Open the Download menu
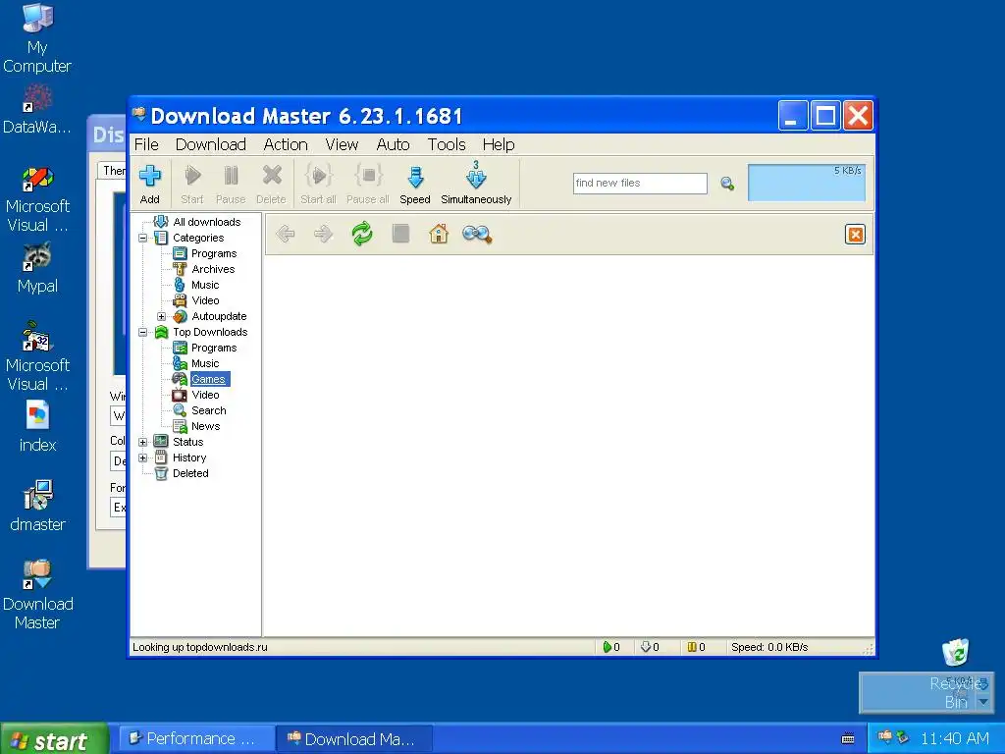This screenshot has height=754, width=1005. (211, 145)
